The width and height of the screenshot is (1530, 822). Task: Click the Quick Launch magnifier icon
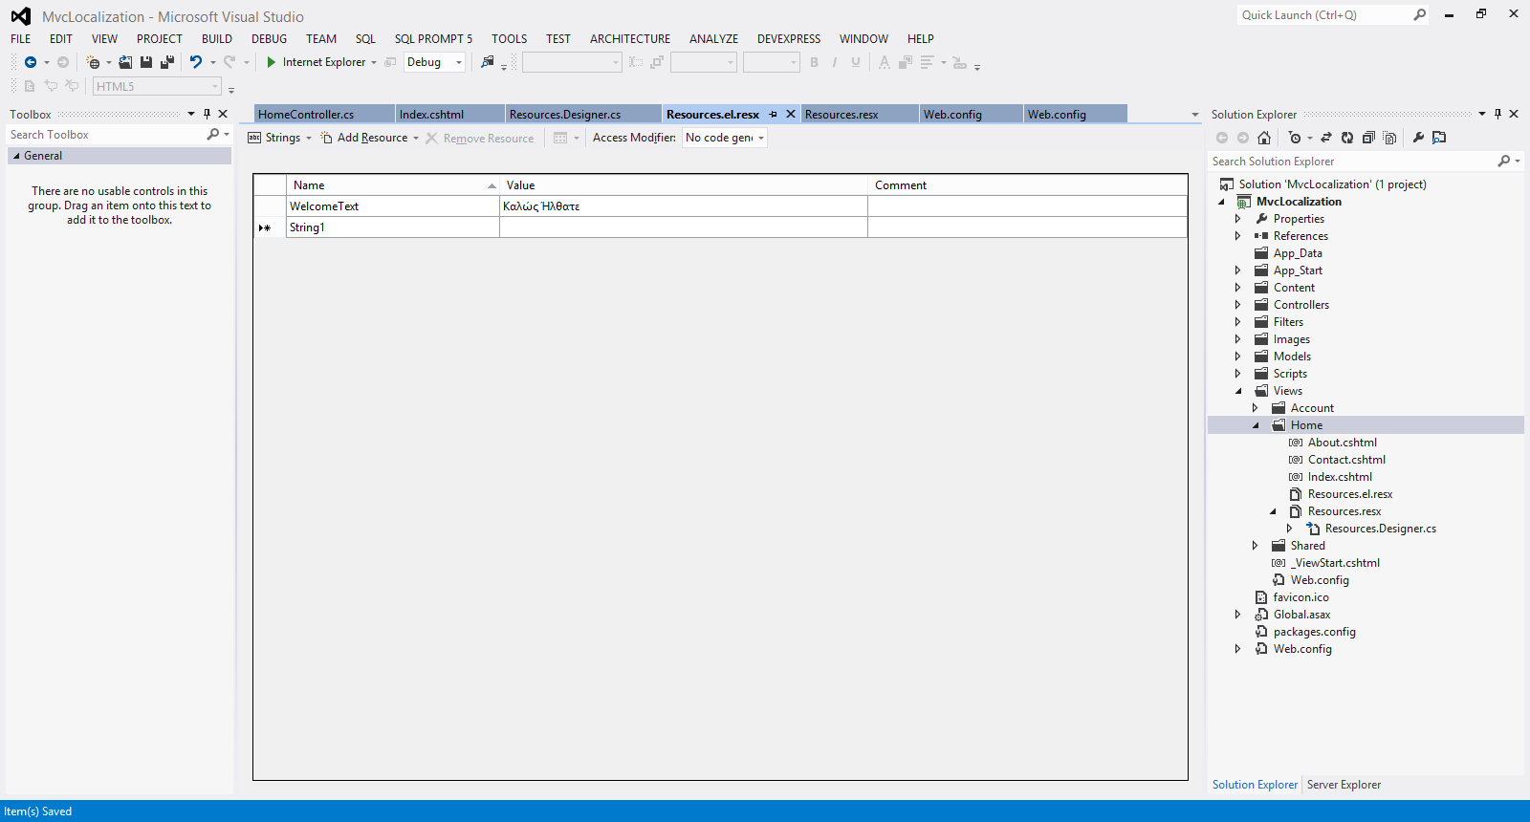[x=1420, y=14]
